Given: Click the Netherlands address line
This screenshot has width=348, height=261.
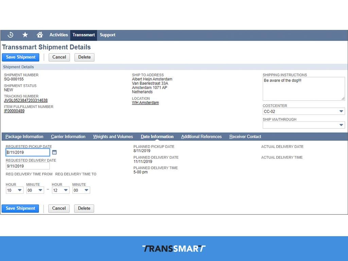Looking at the screenshot, I should tap(142, 92).
